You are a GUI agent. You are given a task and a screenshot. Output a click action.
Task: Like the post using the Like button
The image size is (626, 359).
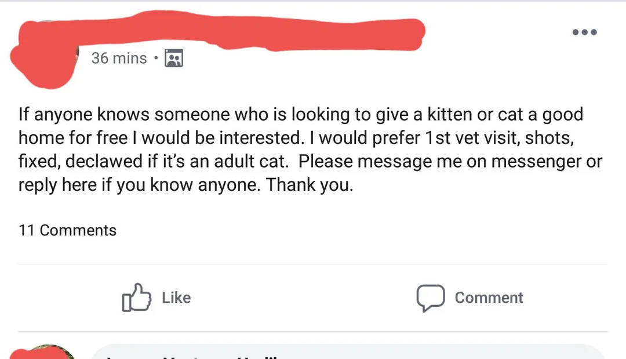(x=155, y=298)
